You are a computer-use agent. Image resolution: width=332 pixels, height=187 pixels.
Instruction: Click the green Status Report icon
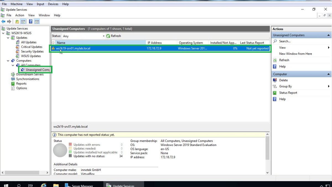275,93
